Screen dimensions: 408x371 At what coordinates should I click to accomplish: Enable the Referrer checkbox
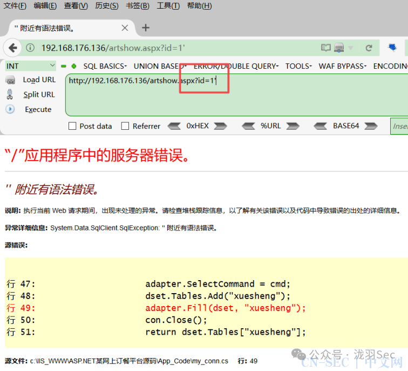125,126
